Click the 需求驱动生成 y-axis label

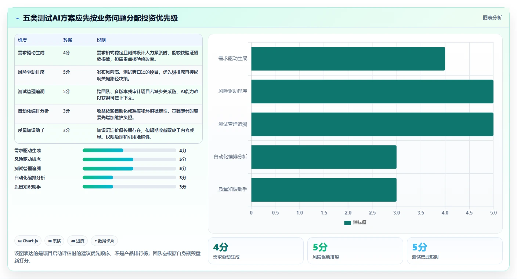(233, 58)
